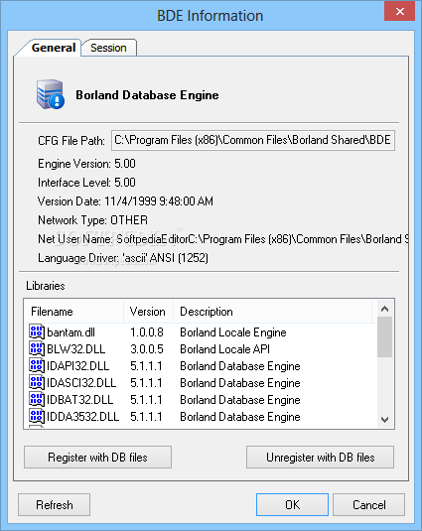422x531 pixels.
Task: Click the CFG File Path field
Action: coord(253,140)
